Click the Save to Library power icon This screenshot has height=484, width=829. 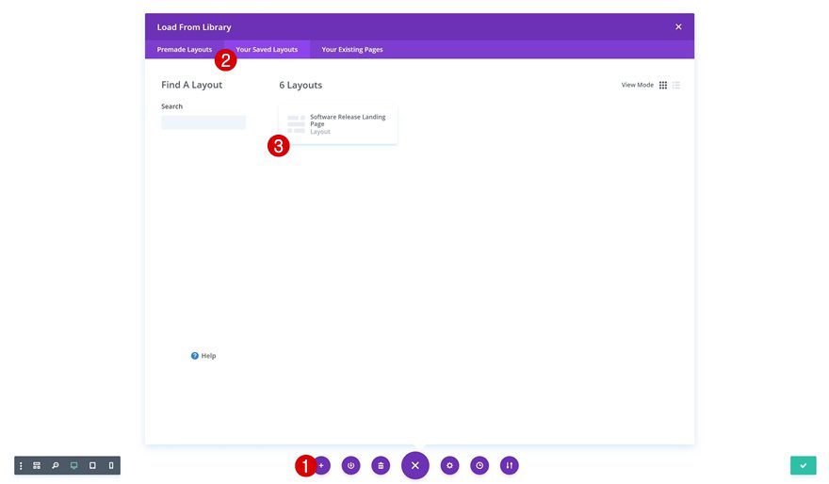(351, 465)
